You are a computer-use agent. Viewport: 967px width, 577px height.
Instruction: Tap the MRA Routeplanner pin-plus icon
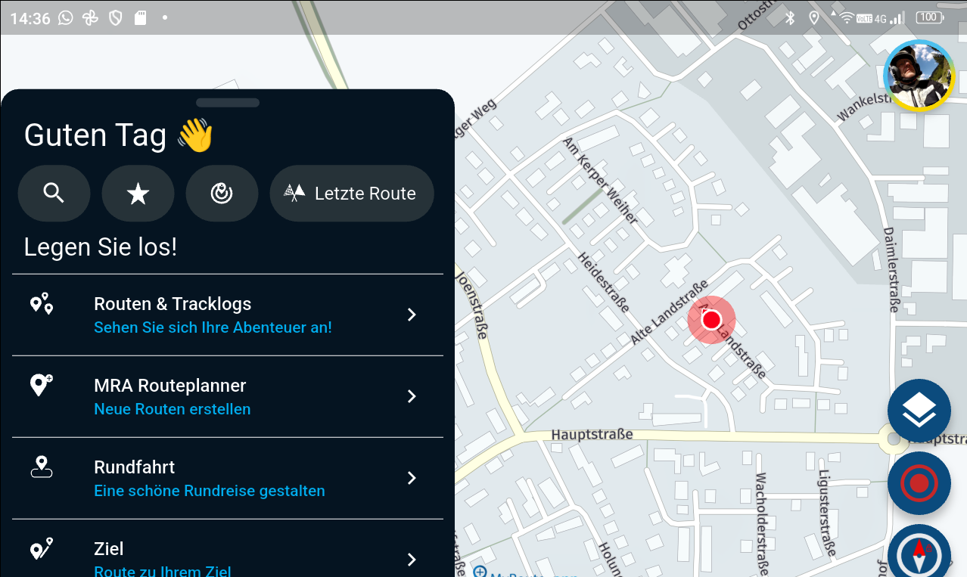42,385
